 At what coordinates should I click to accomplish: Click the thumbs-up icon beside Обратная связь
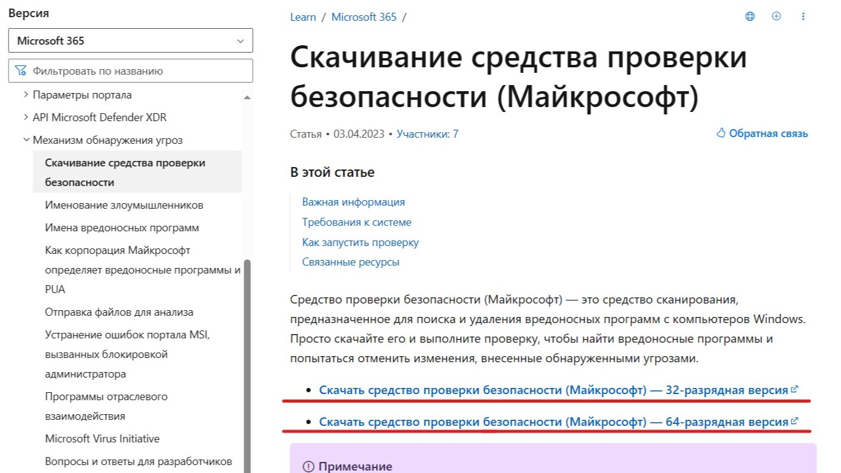pyautogui.click(x=721, y=133)
